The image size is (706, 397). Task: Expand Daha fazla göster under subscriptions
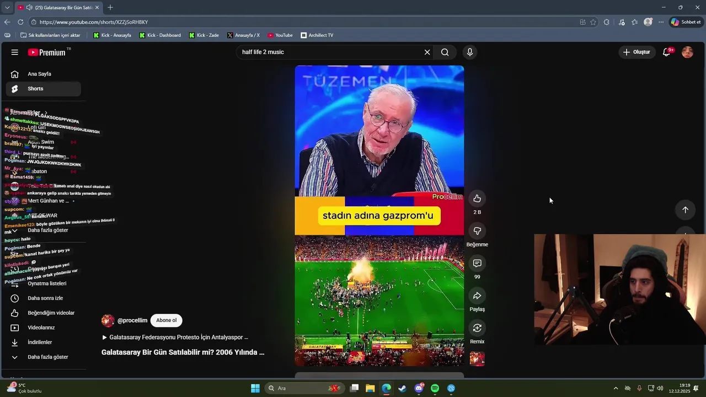[43, 230]
